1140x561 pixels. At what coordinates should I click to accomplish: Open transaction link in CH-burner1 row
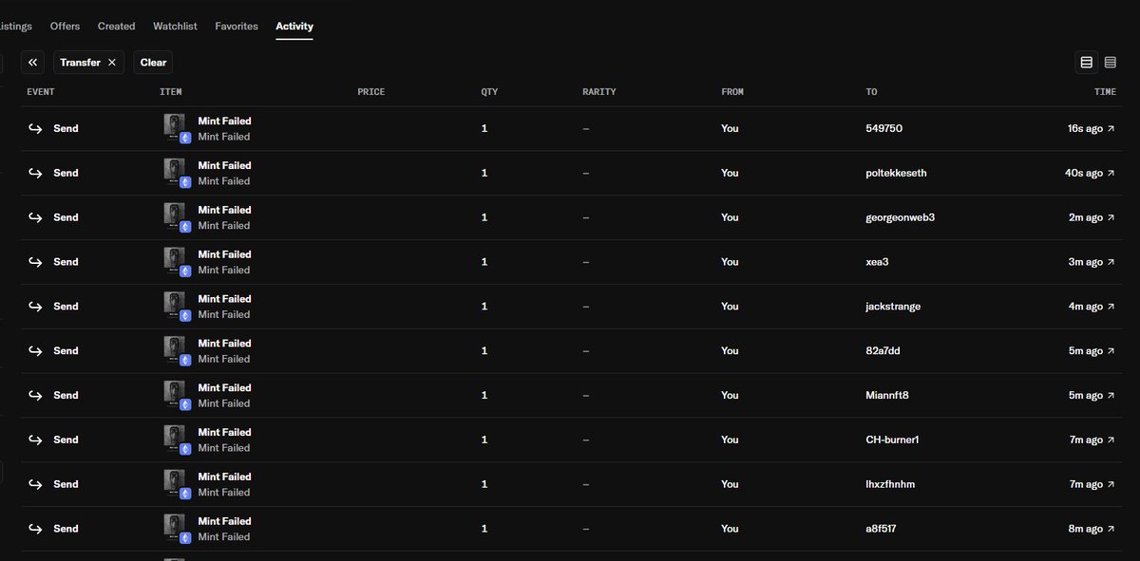[1111, 439]
